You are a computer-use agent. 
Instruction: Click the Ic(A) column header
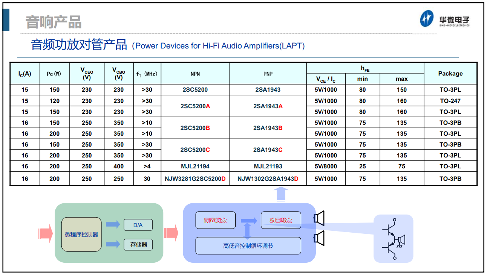[25, 74]
